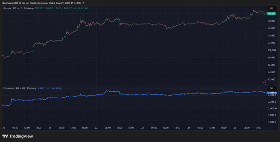
Task: Click the 62,000 price axis label
Action: [x=272, y=80]
